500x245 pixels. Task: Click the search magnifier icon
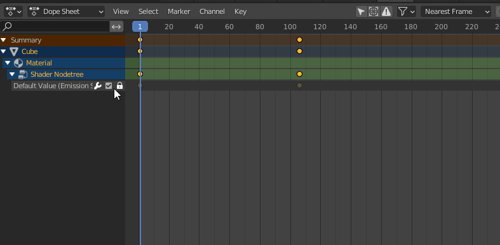coord(7,26)
